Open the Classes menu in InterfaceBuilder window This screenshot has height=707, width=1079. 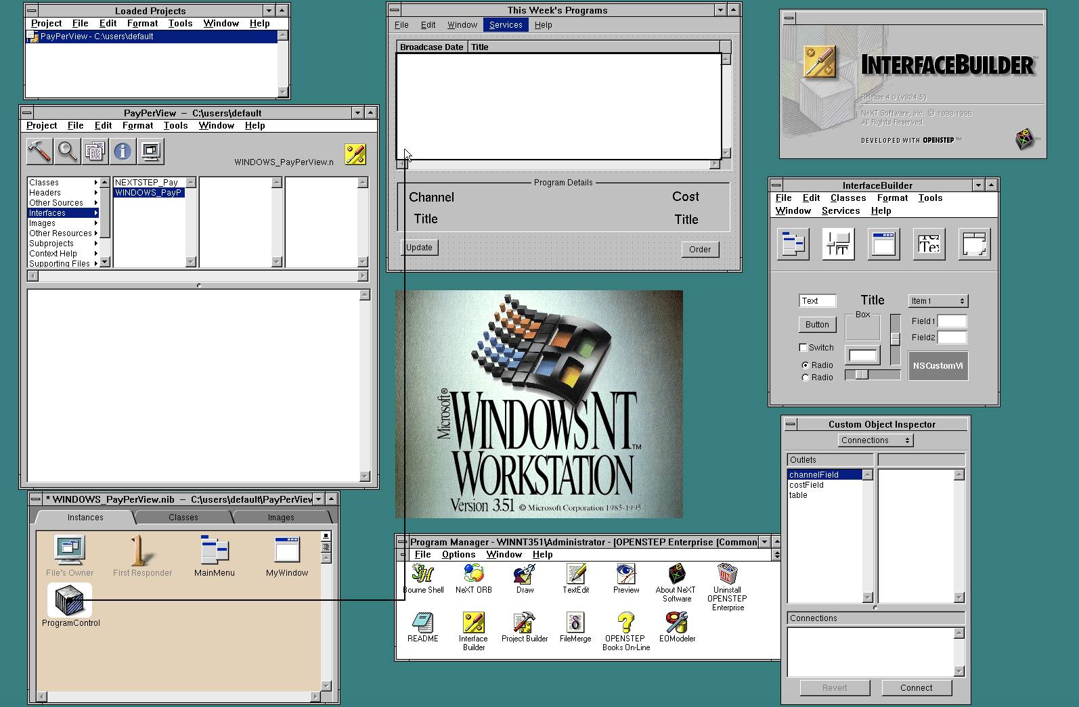[x=848, y=198]
